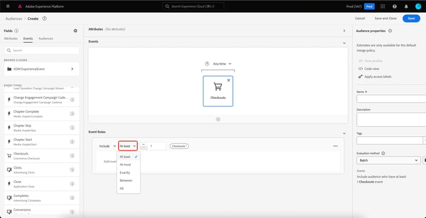Click into the Description text area

pyautogui.click(x=391, y=120)
